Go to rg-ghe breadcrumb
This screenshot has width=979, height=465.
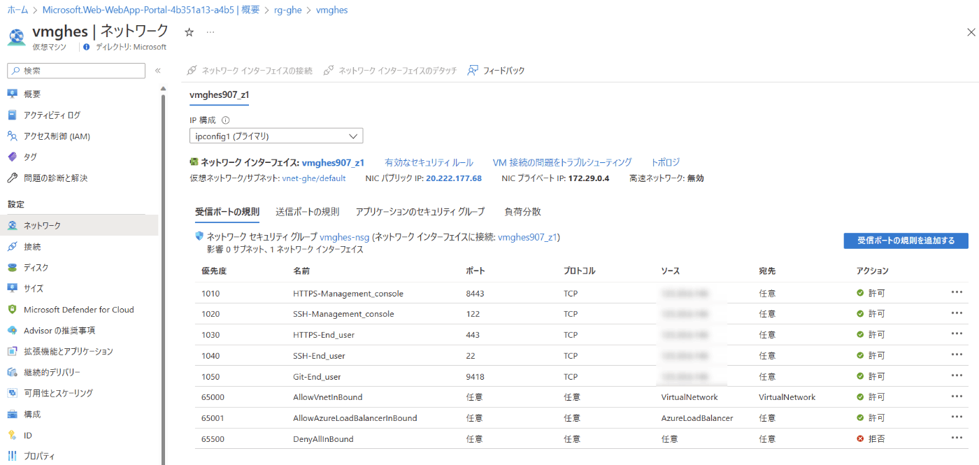(288, 10)
